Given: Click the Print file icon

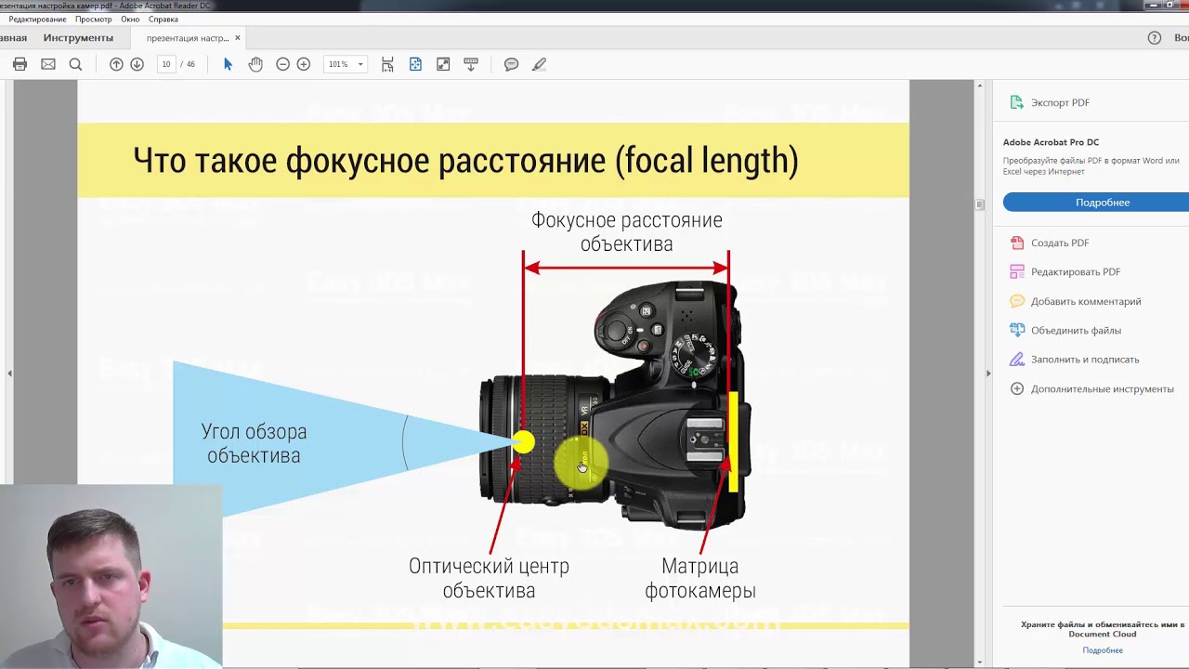Looking at the screenshot, I should coord(20,64).
